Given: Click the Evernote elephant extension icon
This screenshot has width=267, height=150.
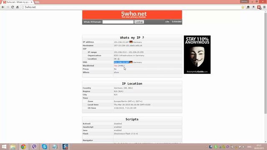Looking at the screenshot, I should 248,7.
